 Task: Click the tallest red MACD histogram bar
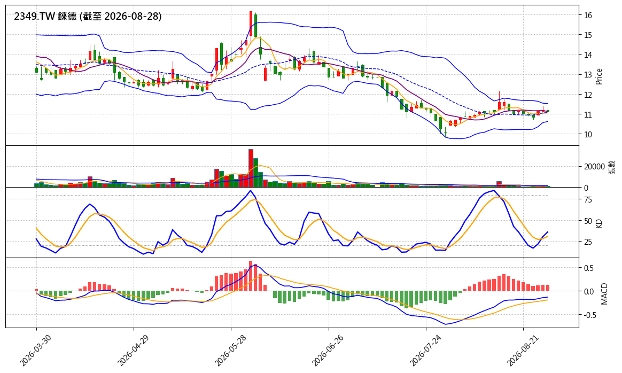[251, 276]
